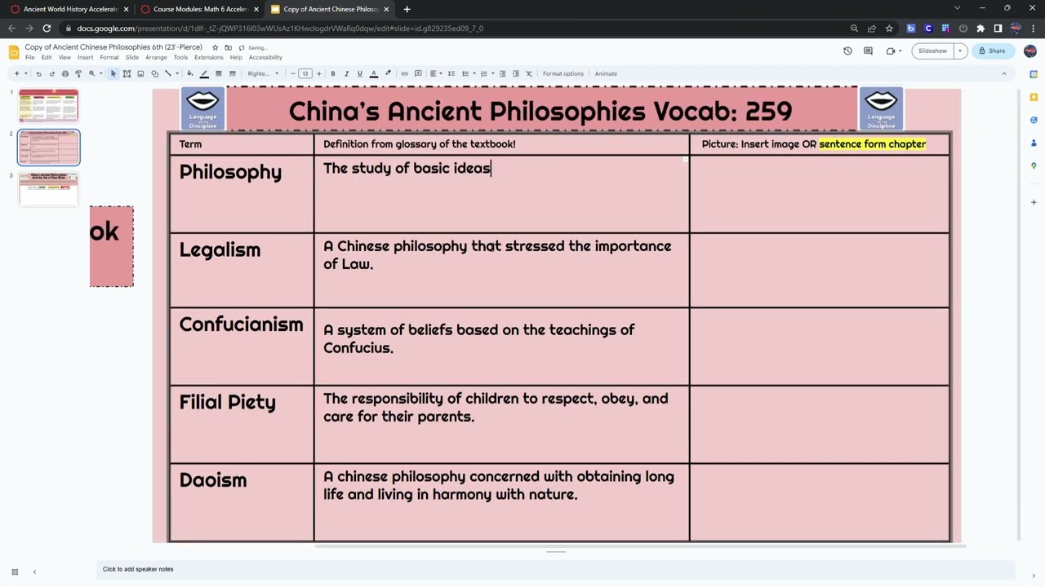1045x587 pixels.
Task: Open the cell fill color picker
Action: tap(190, 73)
